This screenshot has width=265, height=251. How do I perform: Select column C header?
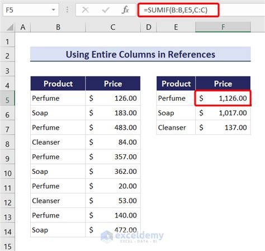point(113,27)
